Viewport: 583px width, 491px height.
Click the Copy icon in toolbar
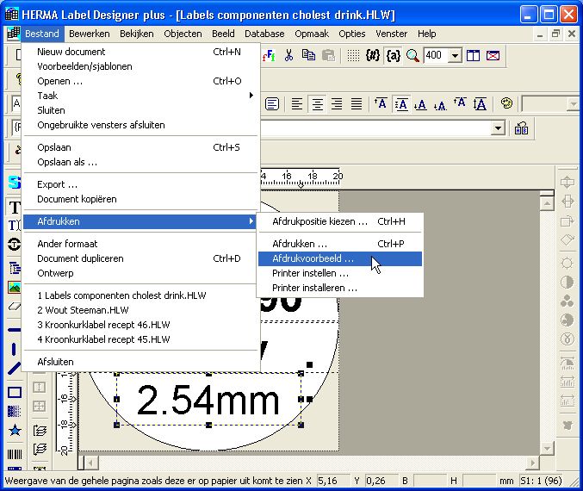(x=308, y=55)
